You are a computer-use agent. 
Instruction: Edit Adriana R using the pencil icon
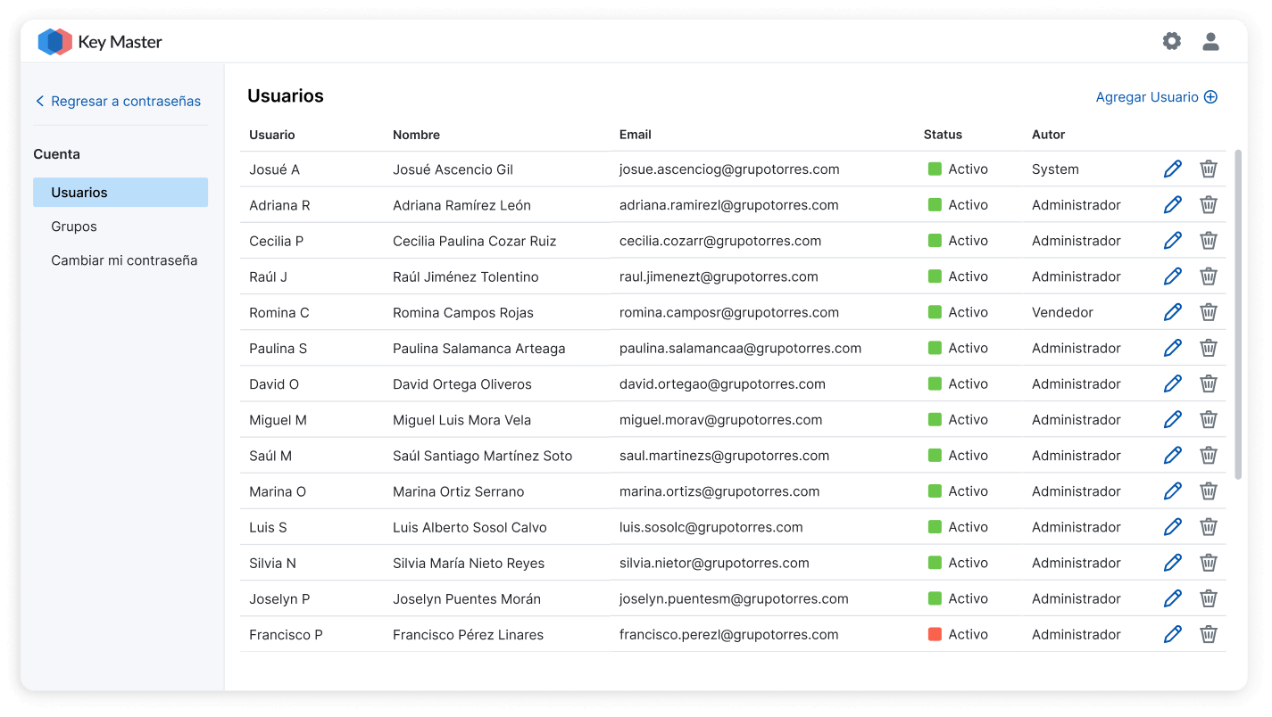pyautogui.click(x=1172, y=205)
